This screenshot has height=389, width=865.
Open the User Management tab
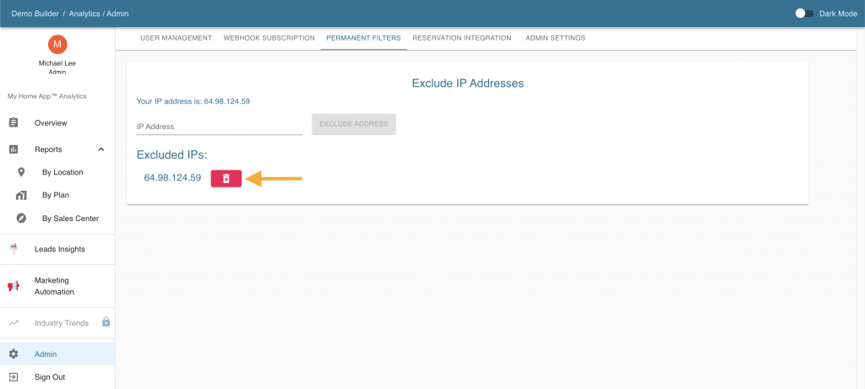(176, 38)
